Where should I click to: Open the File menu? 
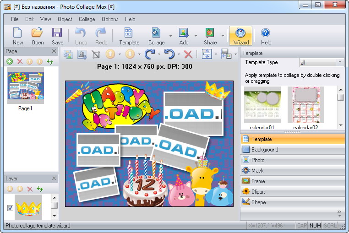15,19
